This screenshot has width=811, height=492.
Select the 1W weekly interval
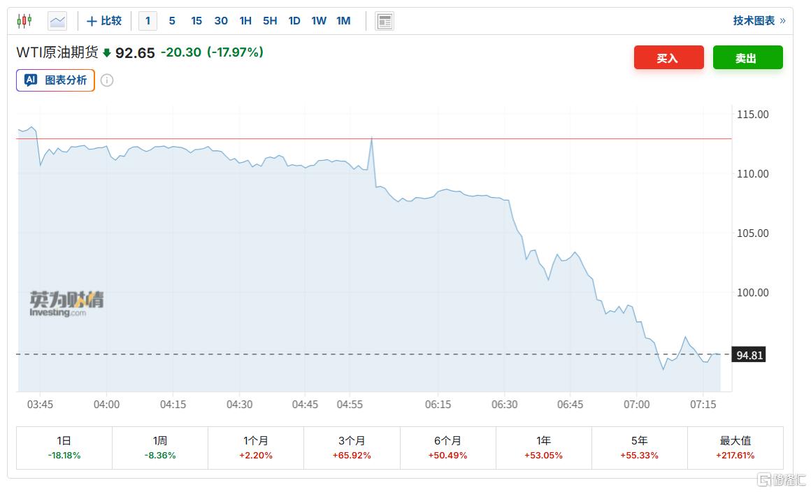(x=319, y=21)
